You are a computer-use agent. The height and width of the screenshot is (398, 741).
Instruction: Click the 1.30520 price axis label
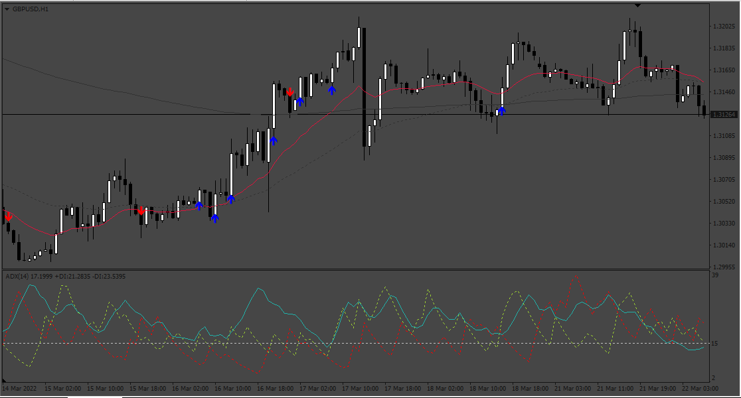[x=724, y=202]
